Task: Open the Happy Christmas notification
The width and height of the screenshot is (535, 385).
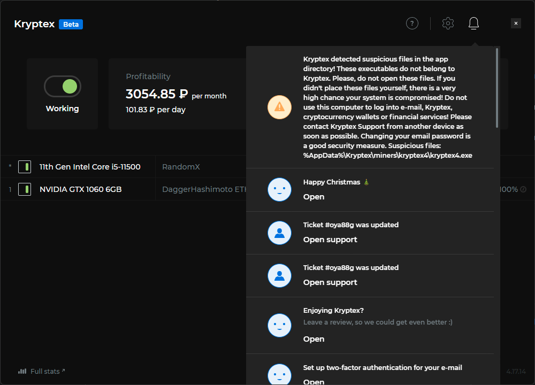Action: point(314,197)
